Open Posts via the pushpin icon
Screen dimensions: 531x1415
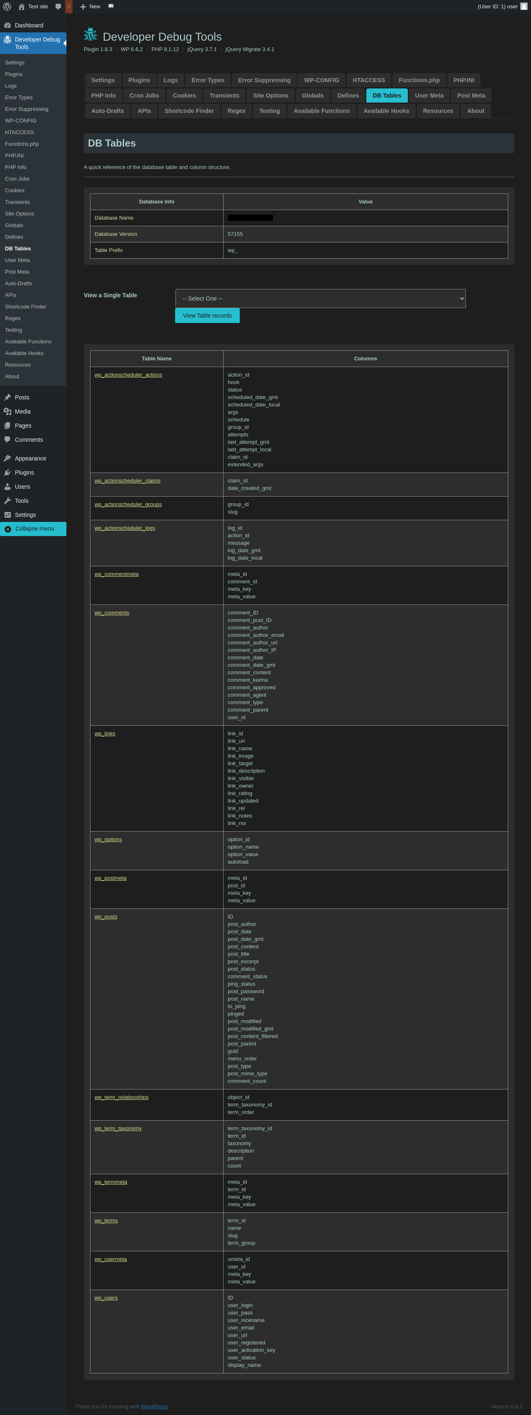[x=7, y=397]
